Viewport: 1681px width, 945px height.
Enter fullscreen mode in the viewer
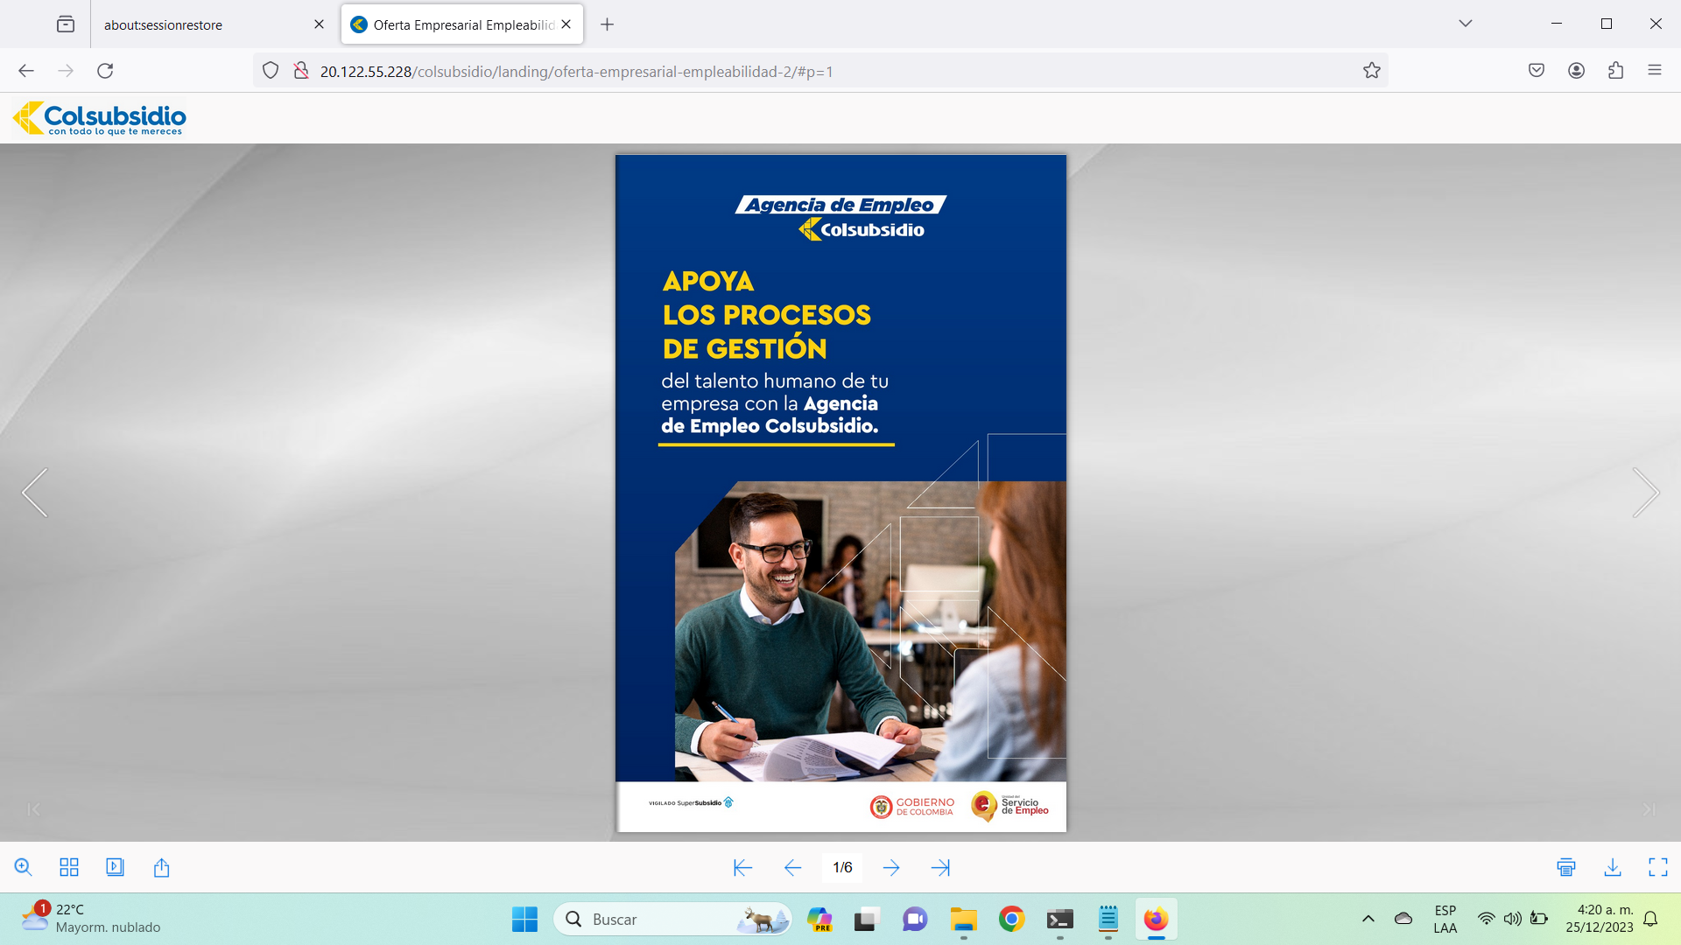pos(1657,867)
